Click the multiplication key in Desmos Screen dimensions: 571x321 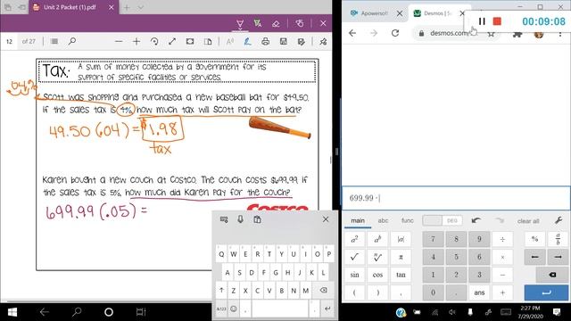click(502, 257)
